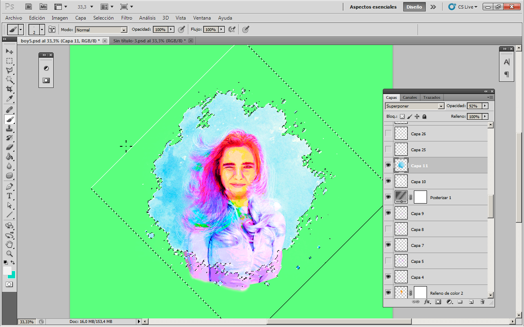The image size is (524, 327).
Task: Select the Zoom tool
Action: pyautogui.click(x=9, y=254)
